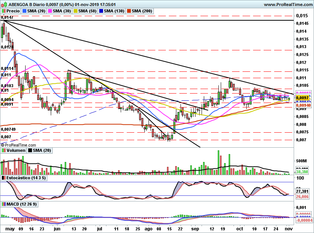Viewport: 314px width, 233px height.
Task: Click the yellow 0,0097 current price tag
Action: (x=302, y=98)
